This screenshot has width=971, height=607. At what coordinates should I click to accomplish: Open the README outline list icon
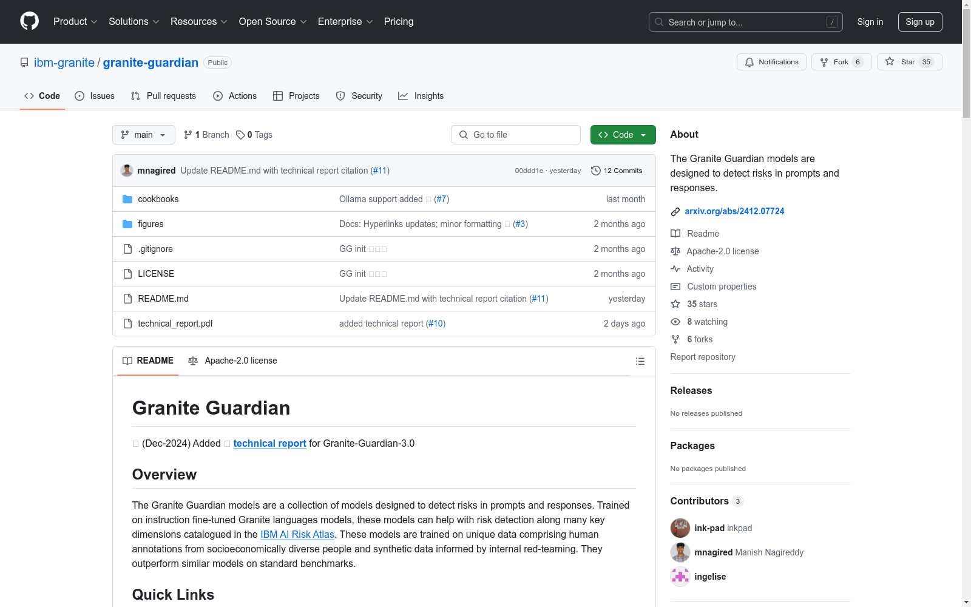point(640,361)
